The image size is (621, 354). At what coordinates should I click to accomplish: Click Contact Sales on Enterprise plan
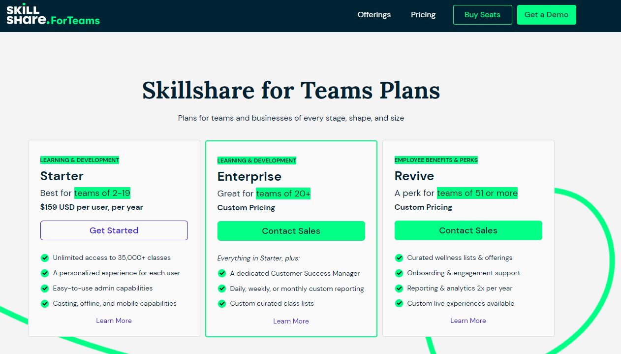point(291,231)
